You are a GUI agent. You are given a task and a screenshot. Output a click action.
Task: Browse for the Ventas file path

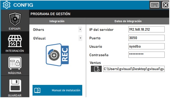(96, 69)
